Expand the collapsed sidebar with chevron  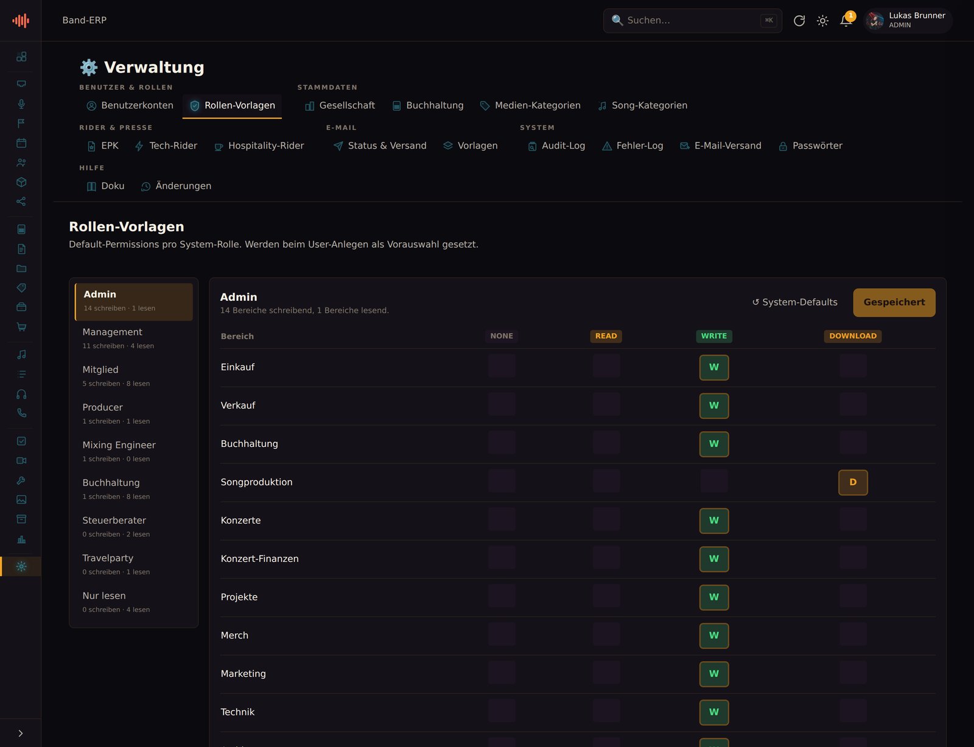coord(21,734)
